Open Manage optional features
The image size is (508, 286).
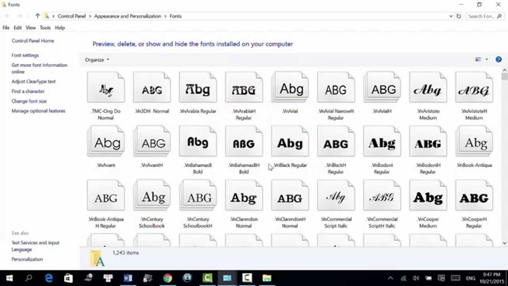38,111
